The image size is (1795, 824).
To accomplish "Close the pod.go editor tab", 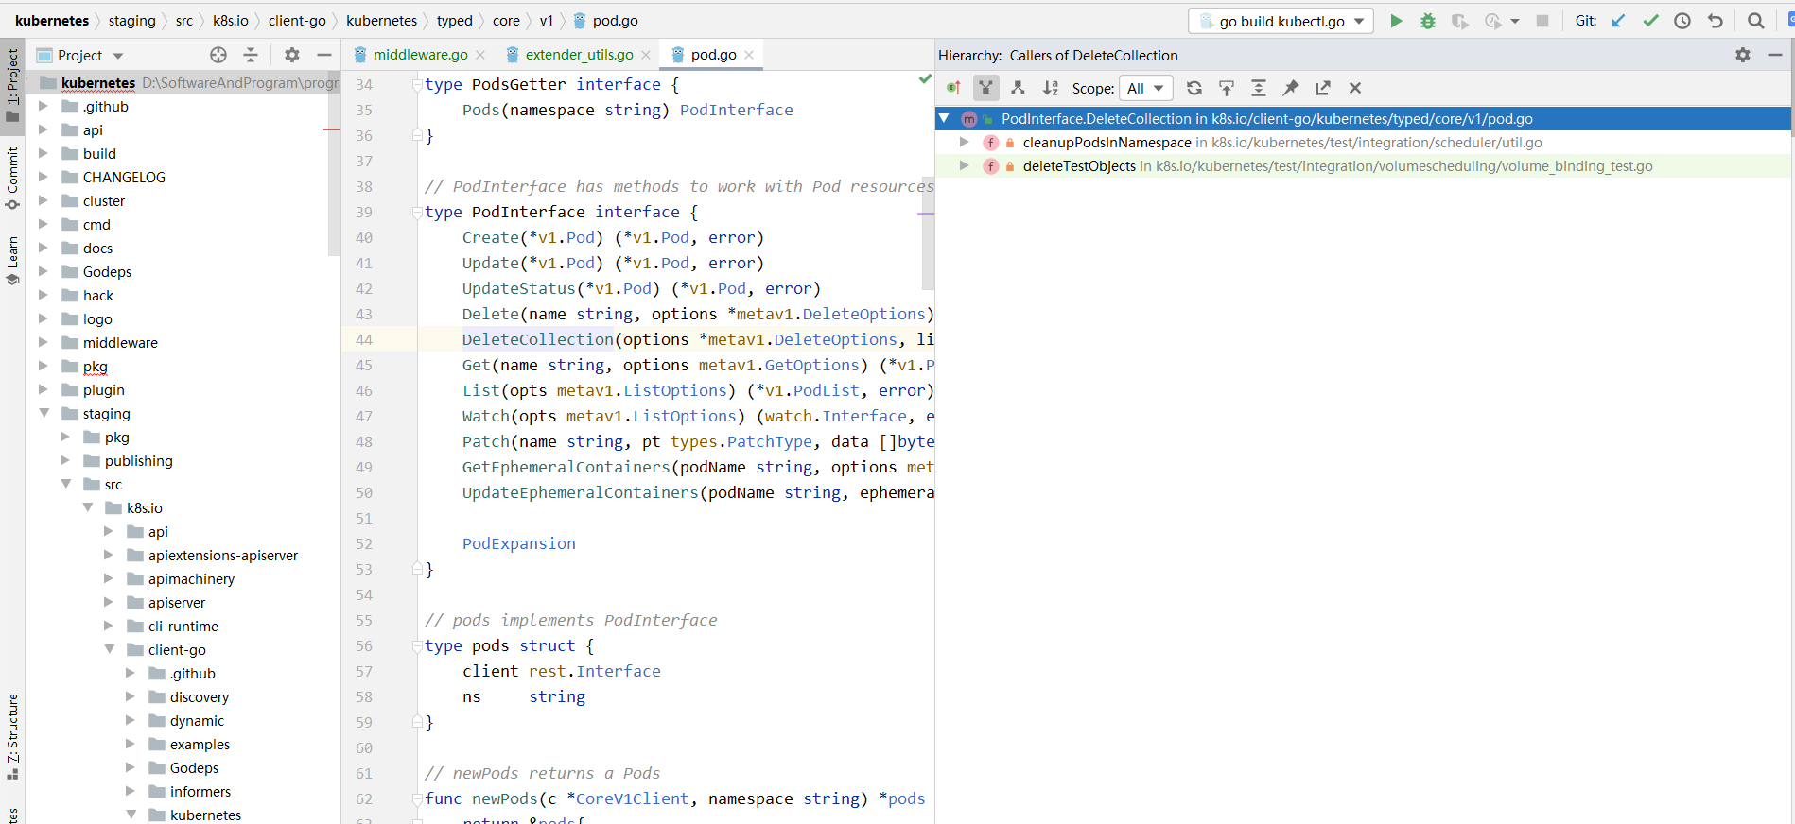I will tap(749, 55).
